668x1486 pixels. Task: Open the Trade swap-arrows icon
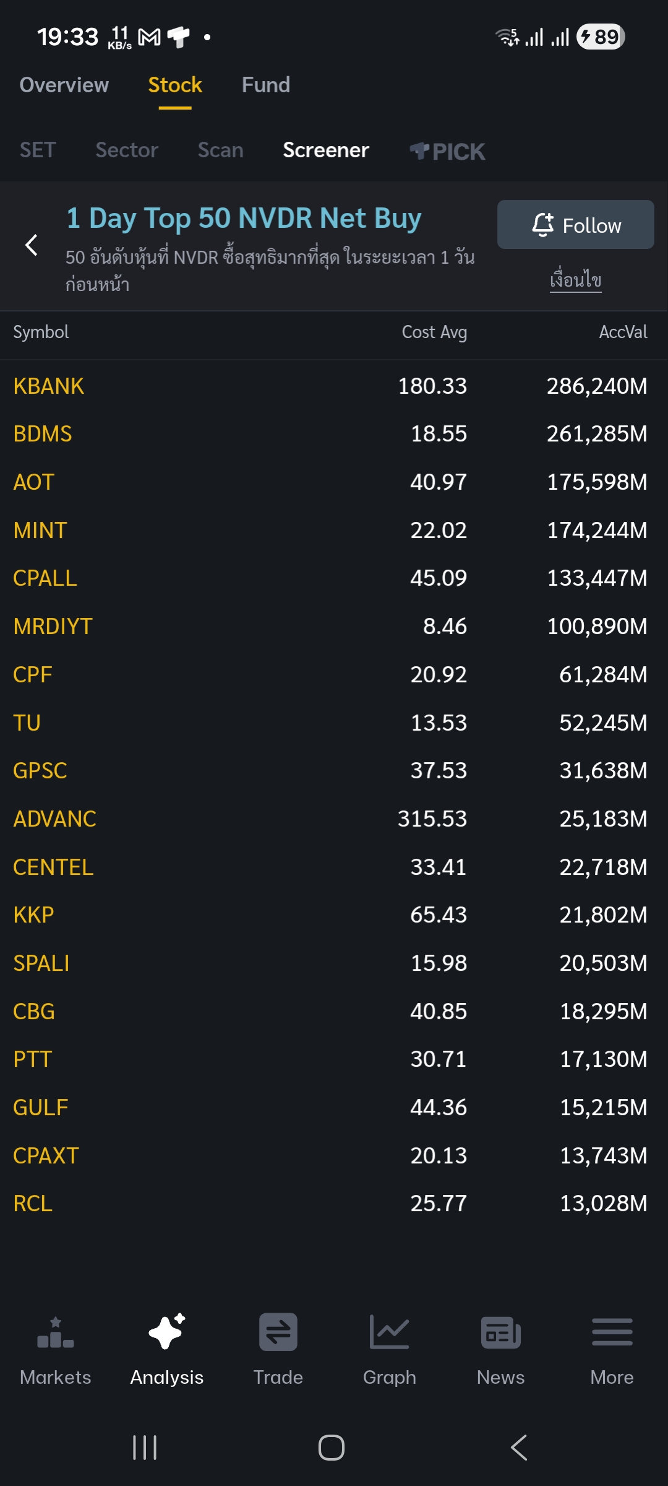(278, 1332)
